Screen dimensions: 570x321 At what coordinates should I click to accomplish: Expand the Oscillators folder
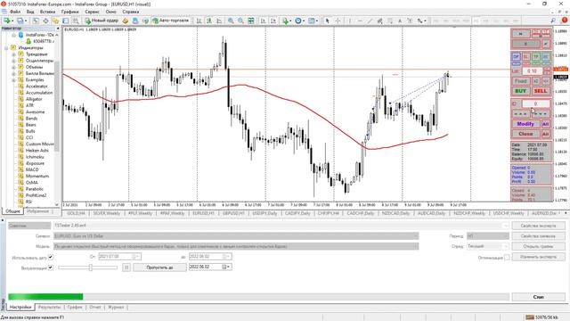(14, 61)
